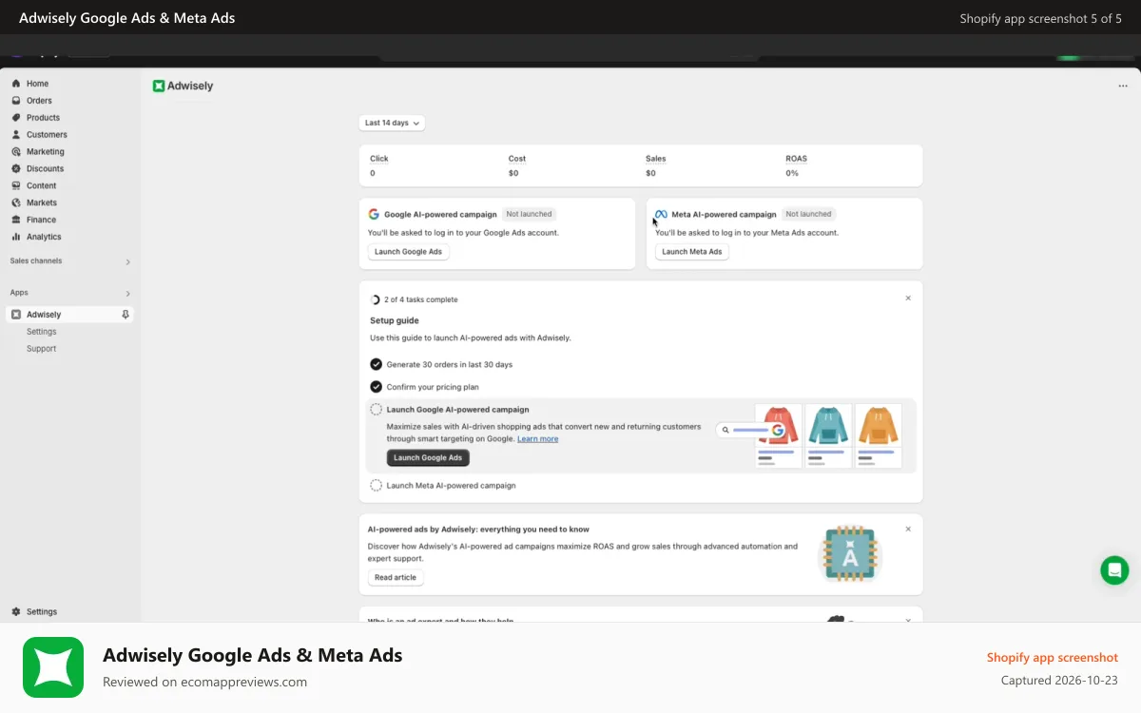The height and width of the screenshot is (713, 1141).
Task: Click the AI chip illustration
Action: (x=850, y=554)
